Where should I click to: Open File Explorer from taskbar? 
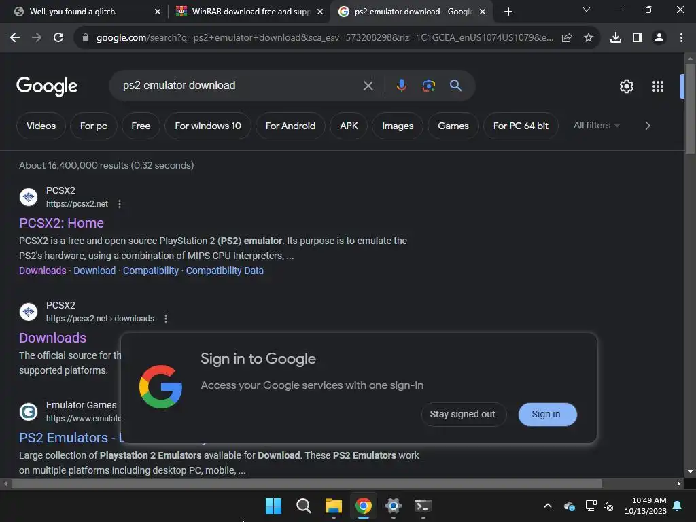click(x=333, y=506)
